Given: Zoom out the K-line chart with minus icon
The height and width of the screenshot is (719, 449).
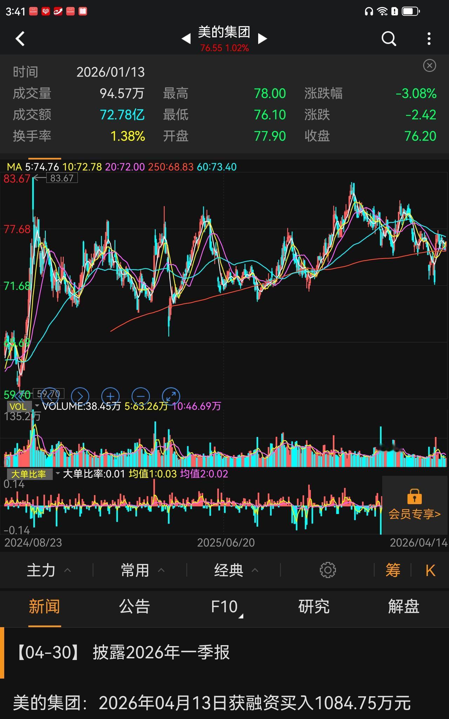Looking at the screenshot, I should point(141,396).
